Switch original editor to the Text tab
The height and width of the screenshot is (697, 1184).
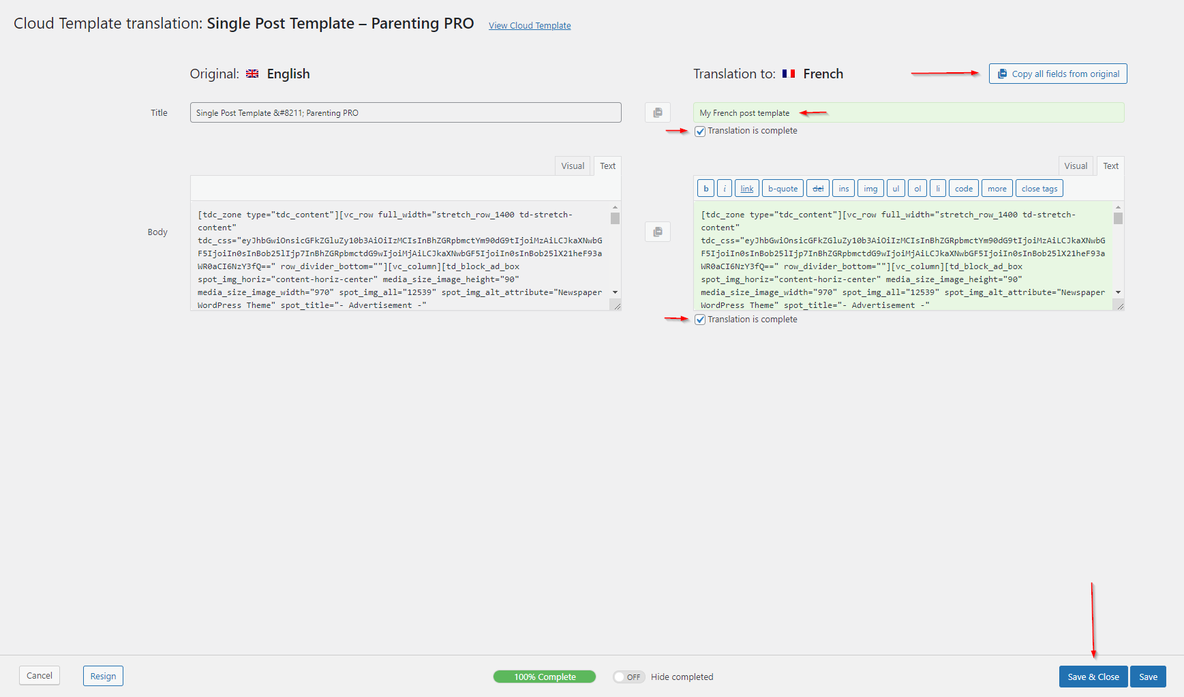click(607, 166)
